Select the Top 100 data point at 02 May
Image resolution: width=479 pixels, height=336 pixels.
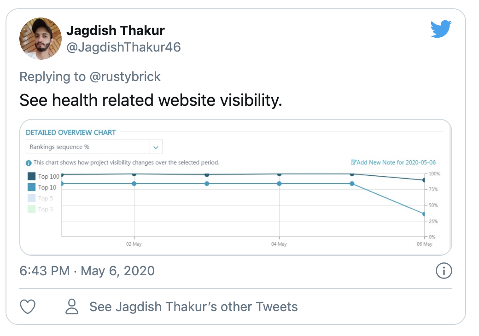coord(134,174)
